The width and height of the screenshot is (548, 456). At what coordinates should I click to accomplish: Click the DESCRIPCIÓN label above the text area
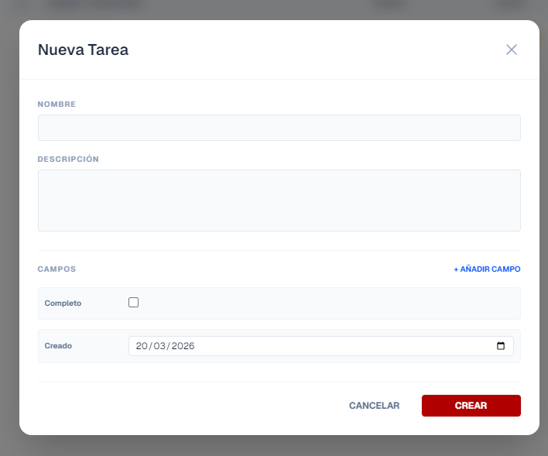tap(68, 159)
